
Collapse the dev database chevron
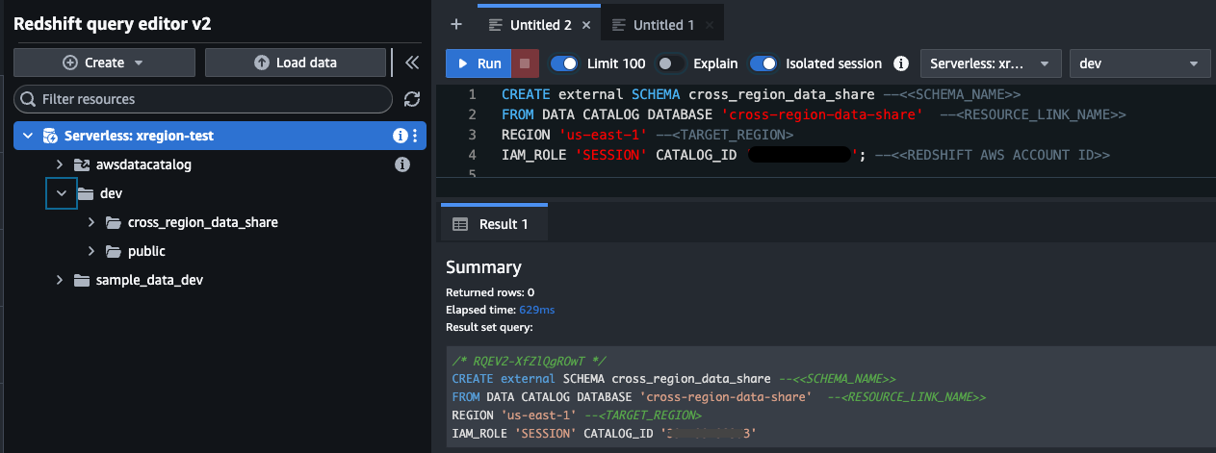point(61,193)
